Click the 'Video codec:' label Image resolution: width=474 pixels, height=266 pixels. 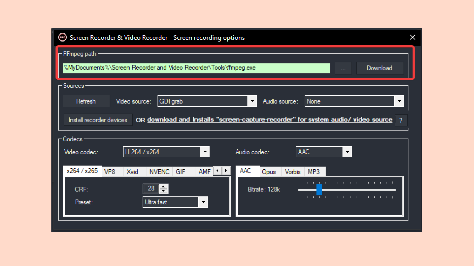pyautogui.click(x=81, y=152)
